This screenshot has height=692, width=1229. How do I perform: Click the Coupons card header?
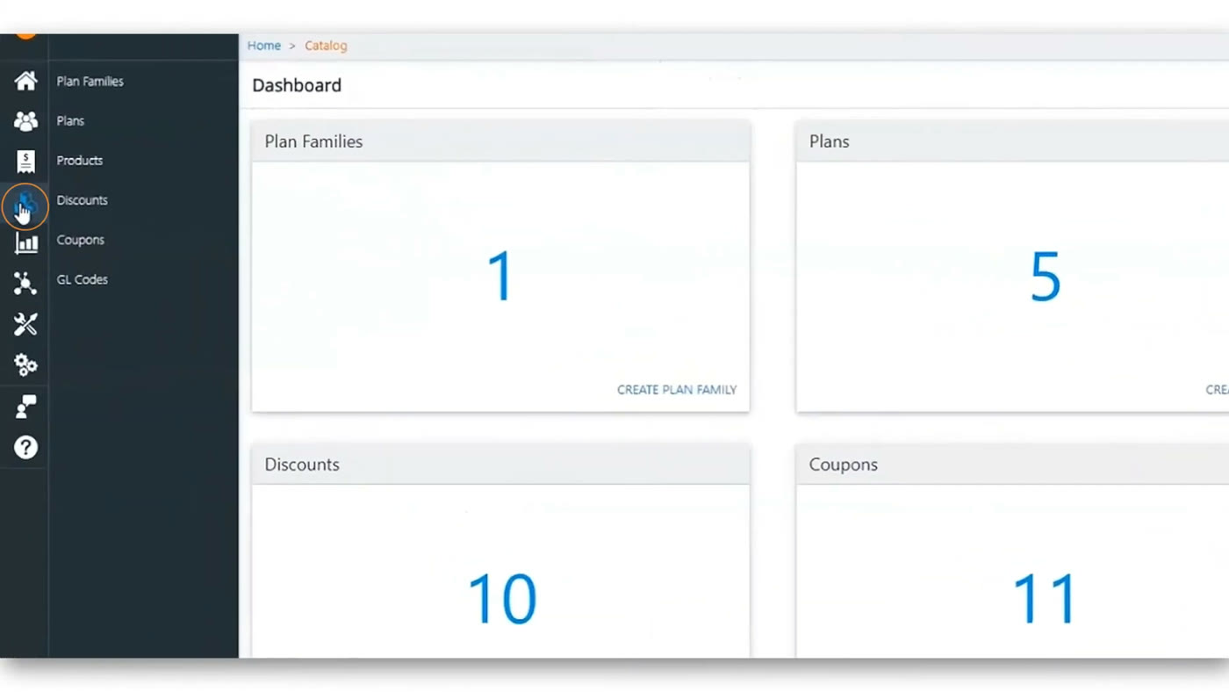1012,465
